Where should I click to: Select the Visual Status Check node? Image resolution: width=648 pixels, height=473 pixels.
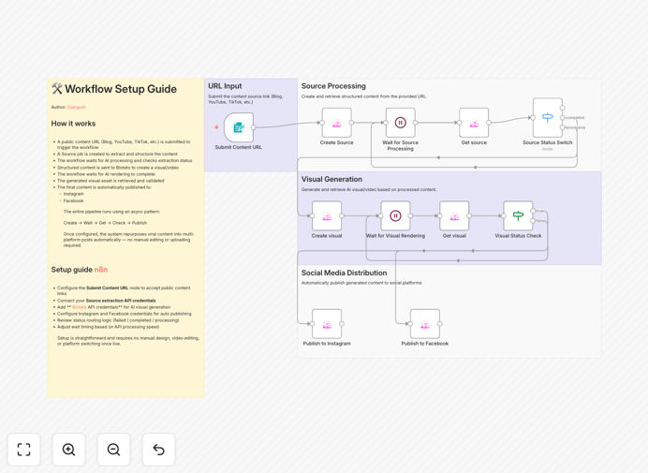tap(518, 215)
